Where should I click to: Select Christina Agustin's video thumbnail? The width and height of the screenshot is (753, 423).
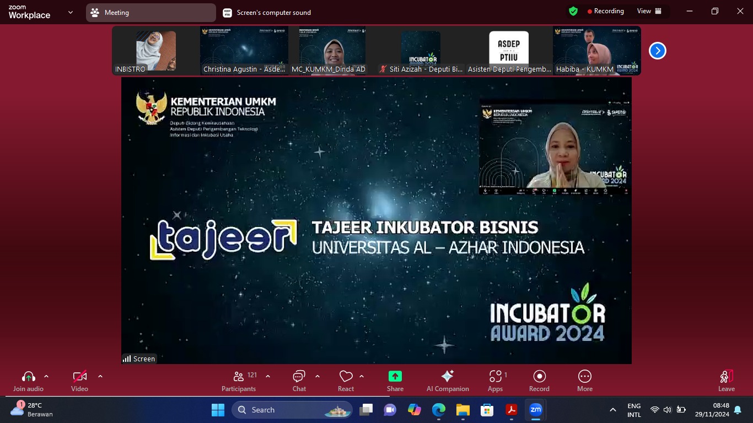pyautogui.click(x=244, y=51)
